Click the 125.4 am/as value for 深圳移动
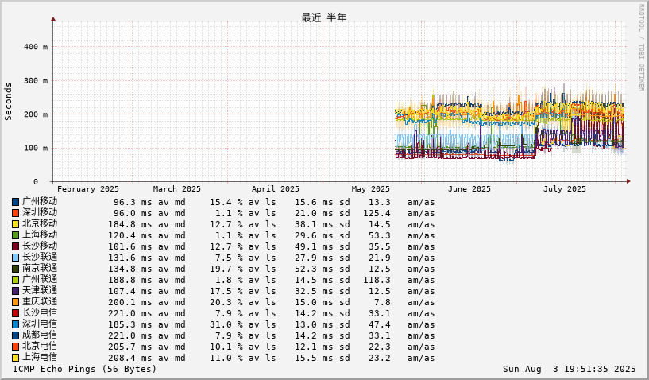Screen dimensions: 649x380 click(377, 213)
